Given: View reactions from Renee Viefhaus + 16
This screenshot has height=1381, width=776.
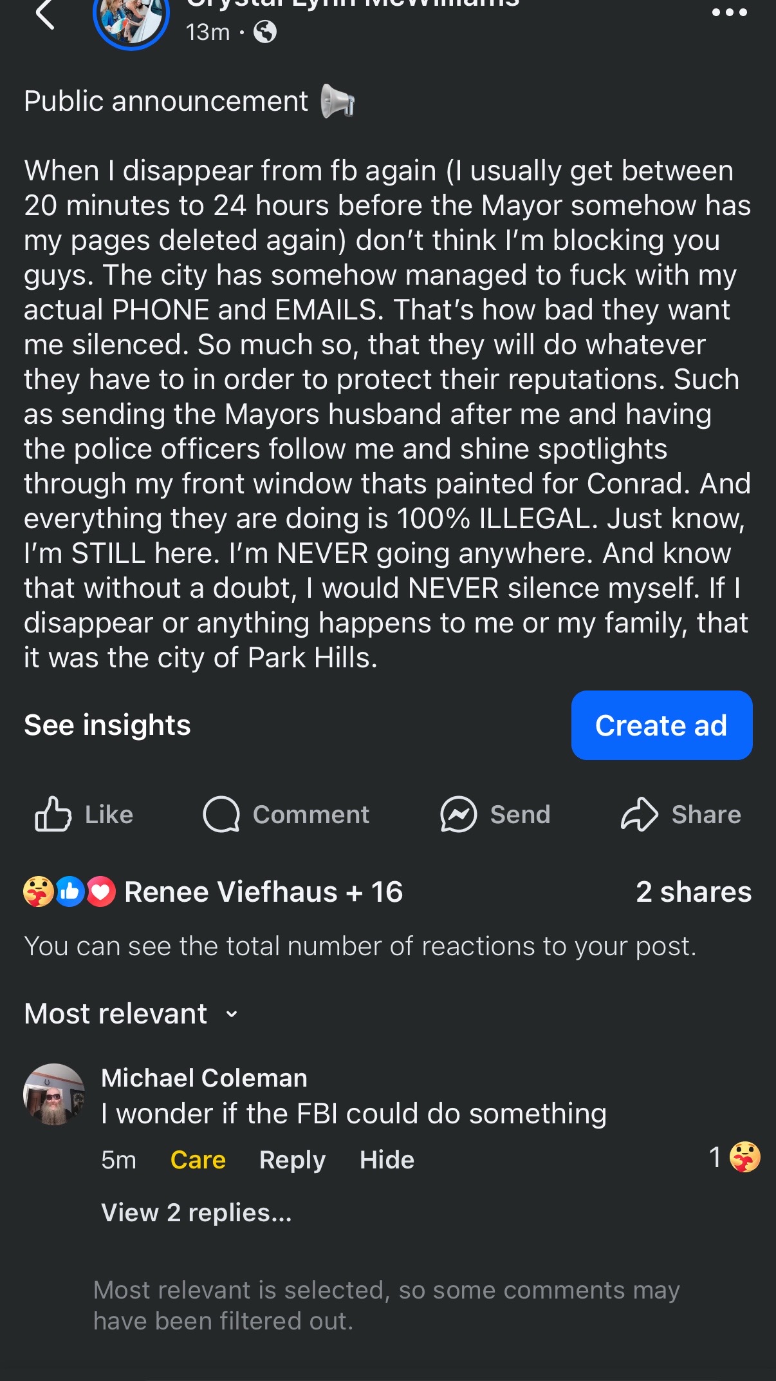Looking at the screenshot, I should pyautogui.click(x=213, y=892).
